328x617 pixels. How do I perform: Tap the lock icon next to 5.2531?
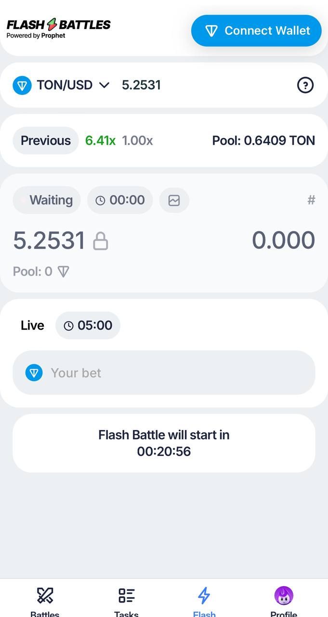click(x=100, y=240)
